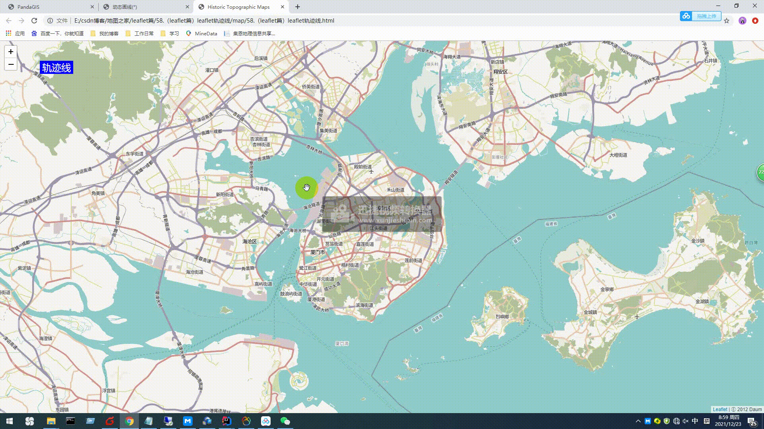
Task: Zoom out the Leaflet map
Action: click(x=11, y=64)
